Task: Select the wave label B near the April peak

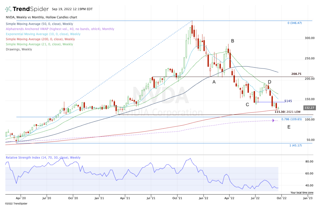Action: 232,41
